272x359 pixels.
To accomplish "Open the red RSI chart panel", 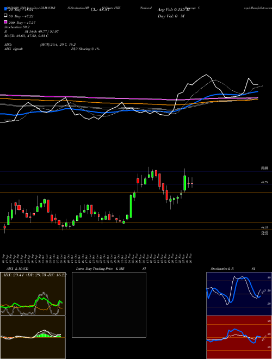I will click(x=239, y=337).
